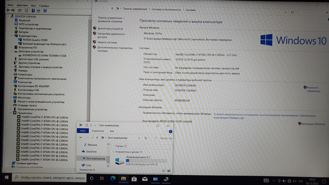Viewport: 329px width, 185px height.
Task: Click the help icon in Device Manager toolbar
Action: [33, 11]
